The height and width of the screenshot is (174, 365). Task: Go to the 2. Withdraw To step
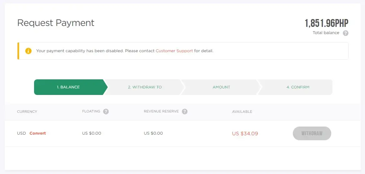click(145, 87)
